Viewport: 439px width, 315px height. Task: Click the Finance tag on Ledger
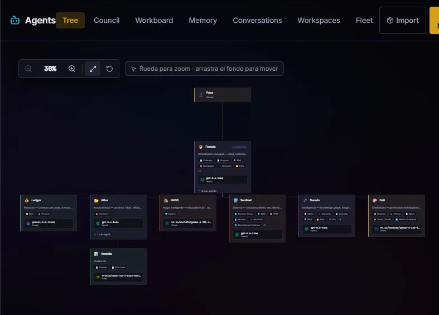tap(44, 214)
